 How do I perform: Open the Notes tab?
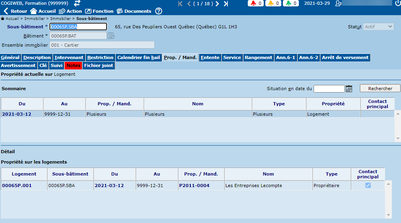click(x=73, y=65)
